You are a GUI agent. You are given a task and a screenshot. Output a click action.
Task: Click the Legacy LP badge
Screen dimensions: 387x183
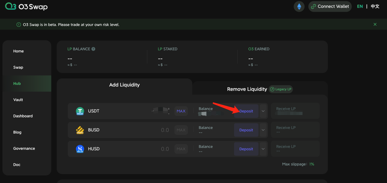[281, 89]
